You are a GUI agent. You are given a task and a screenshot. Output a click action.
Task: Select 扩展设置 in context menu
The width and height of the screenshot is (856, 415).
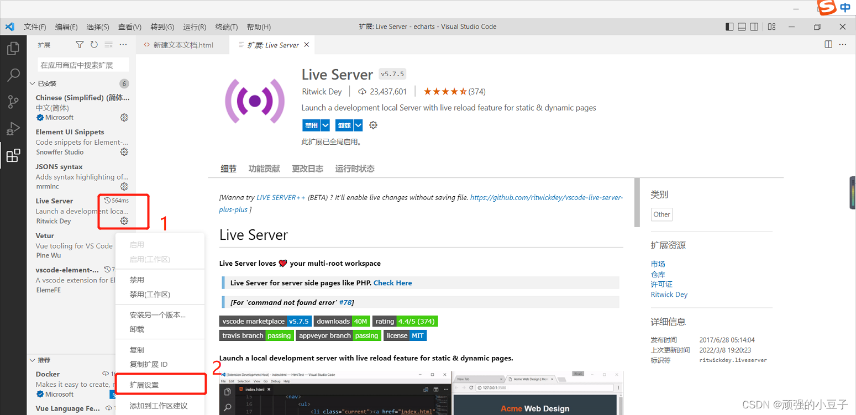(x=160, y=385)
